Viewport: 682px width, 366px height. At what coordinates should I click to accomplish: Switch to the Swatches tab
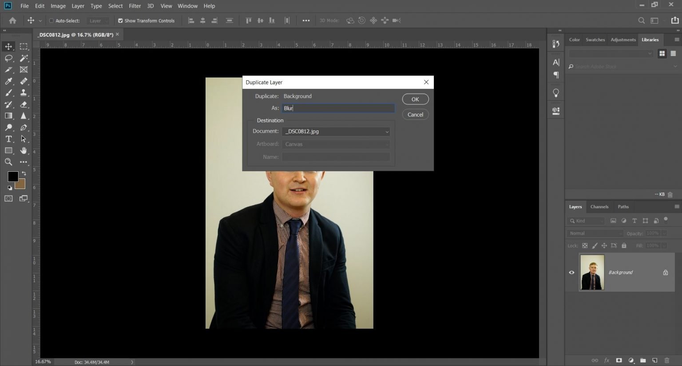(x=595, y=39)
